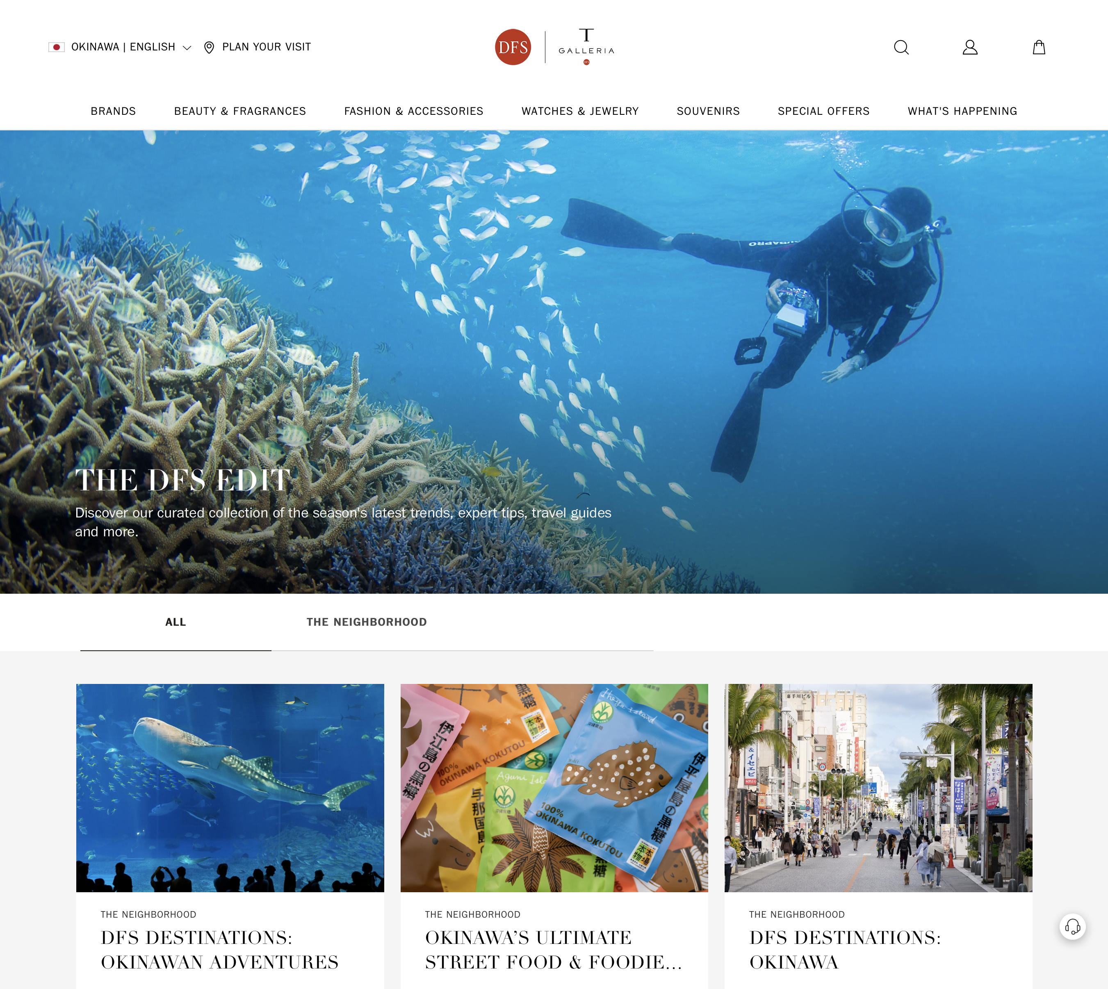
Task: Open the Beauty & Fragrances menu
Action: [239, 111]
